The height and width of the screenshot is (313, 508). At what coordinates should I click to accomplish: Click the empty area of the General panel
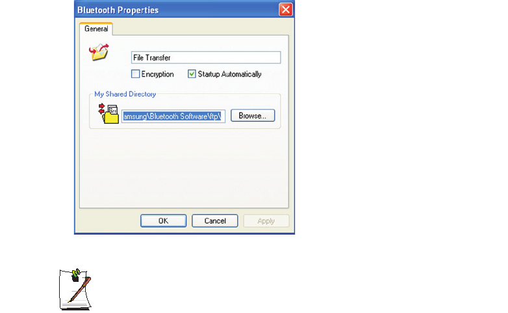tap(184, 168)
